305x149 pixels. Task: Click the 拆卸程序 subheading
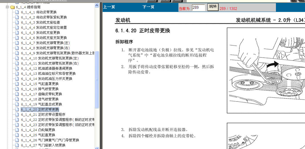pyautogui.click(x=124, y=42)
